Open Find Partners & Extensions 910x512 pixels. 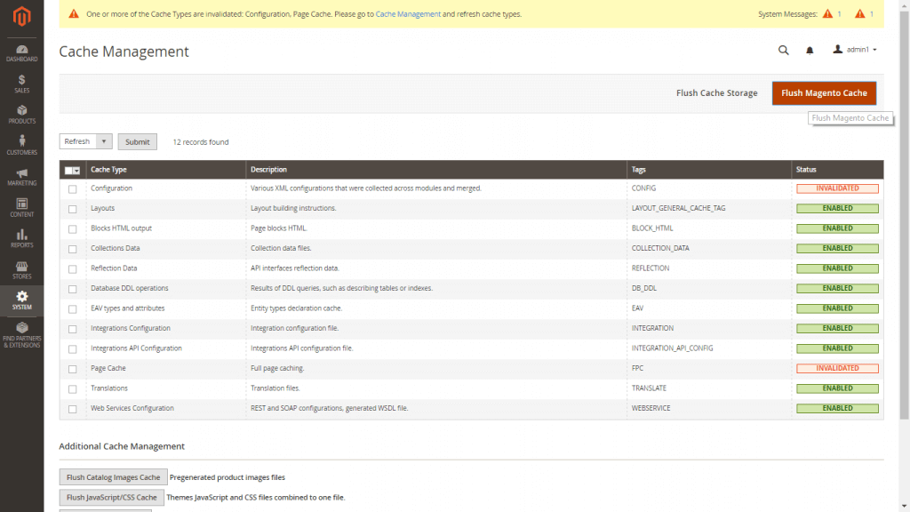21,335
